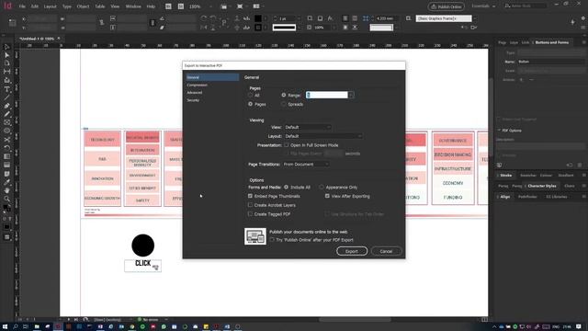Enable Open in Full Screen Mode checkbox

click(x=287, y=145)
